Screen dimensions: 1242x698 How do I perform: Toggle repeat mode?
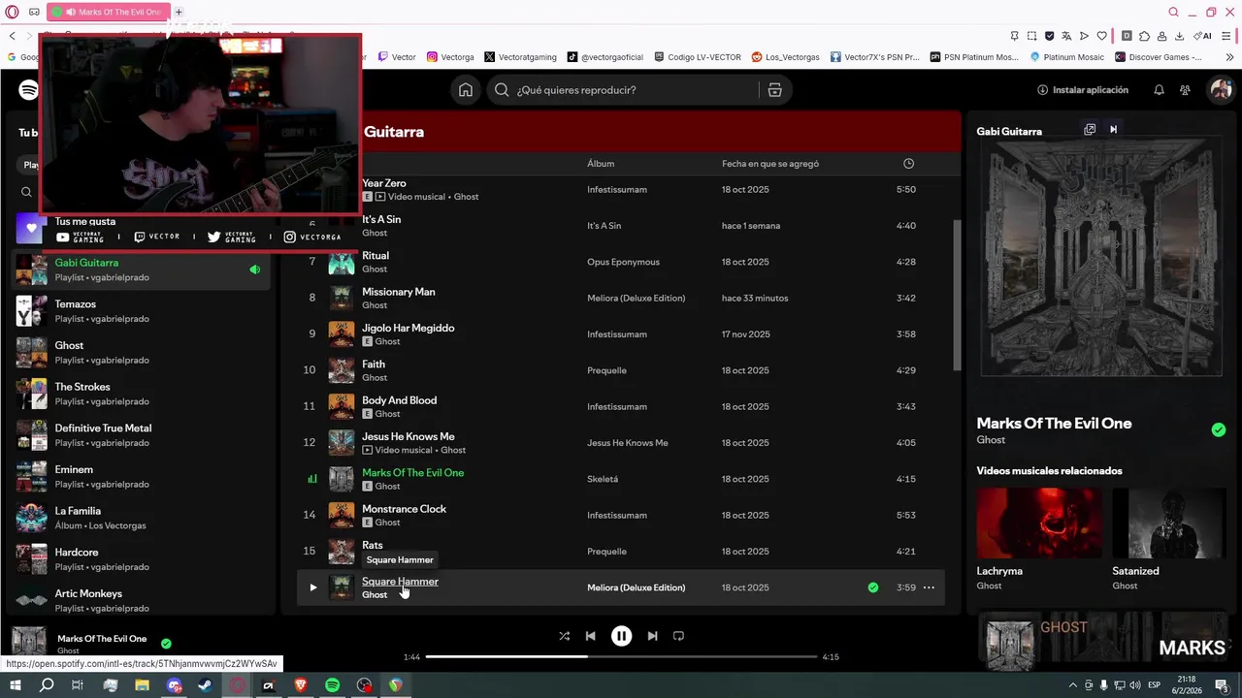(x=678, y=636)
